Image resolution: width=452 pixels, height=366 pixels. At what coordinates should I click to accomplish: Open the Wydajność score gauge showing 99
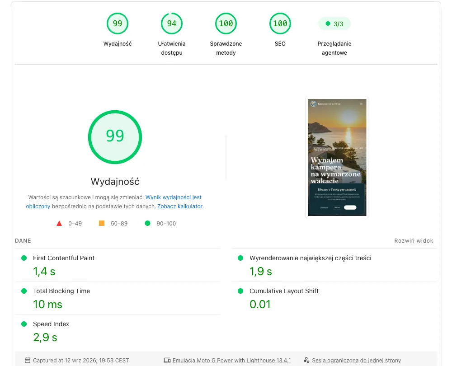coord(118,23)
